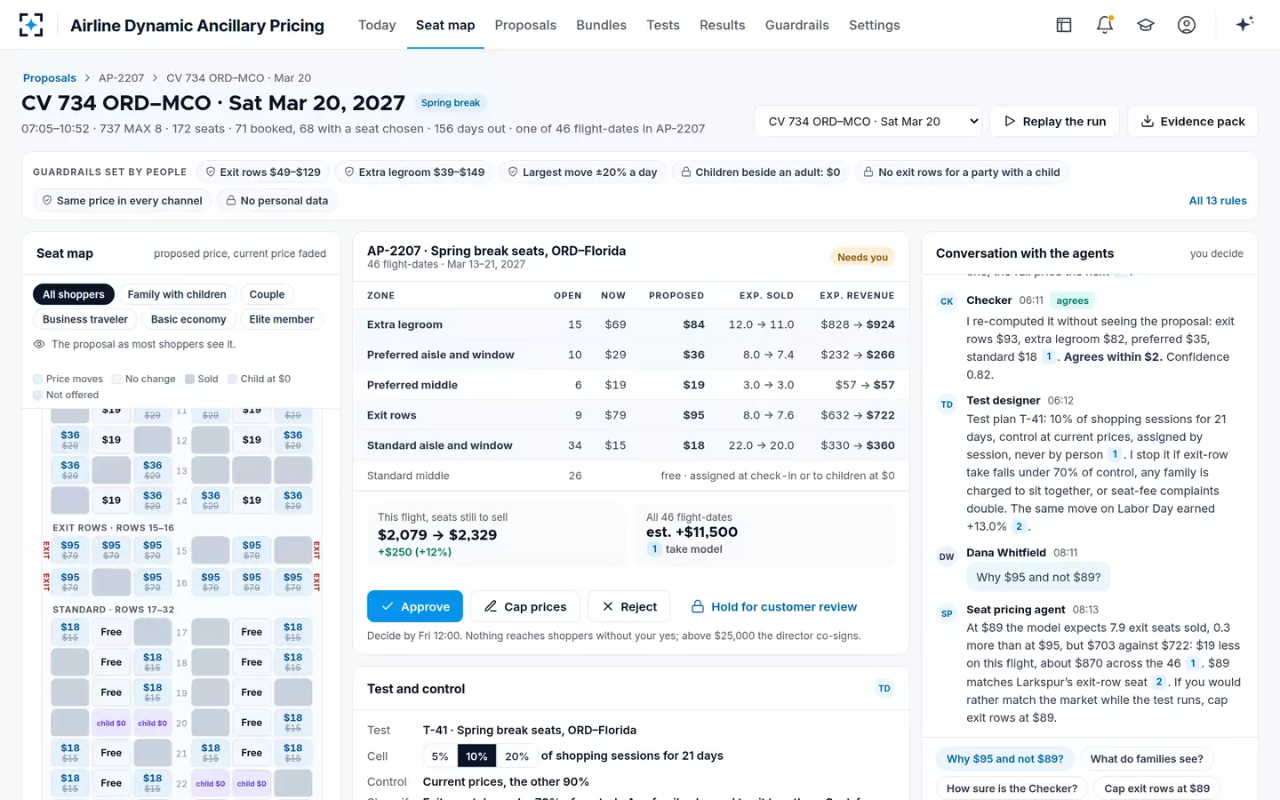Open the CV 734 ORD–MCO flight-date dropdown
This screenshot has height=800, width=1280.
(x=868, y=121)
